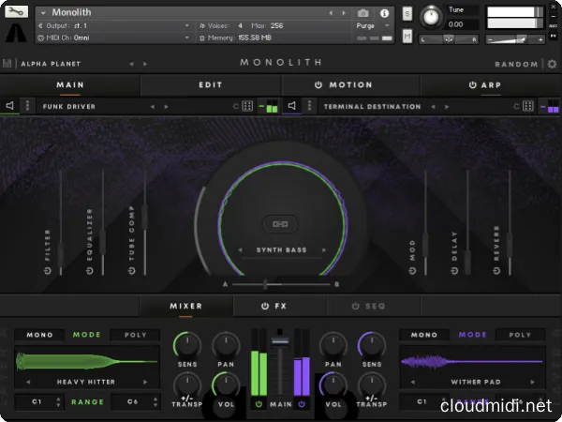Image resolution: width=562 pixels, height=422 pixels.
Task: Select next TERMINAL DESTINATION source
Action: [x=447, y=107]
